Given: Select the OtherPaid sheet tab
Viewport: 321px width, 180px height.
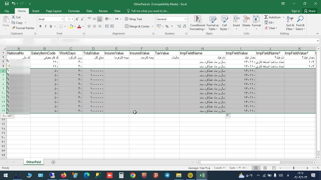Looking at the screenshot, I should click(x=34, y=162).
